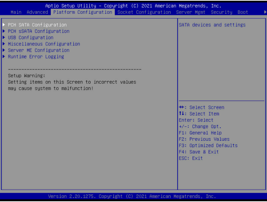Click the arrow icon before Runtime Error Logging

(x=4, y=56)
